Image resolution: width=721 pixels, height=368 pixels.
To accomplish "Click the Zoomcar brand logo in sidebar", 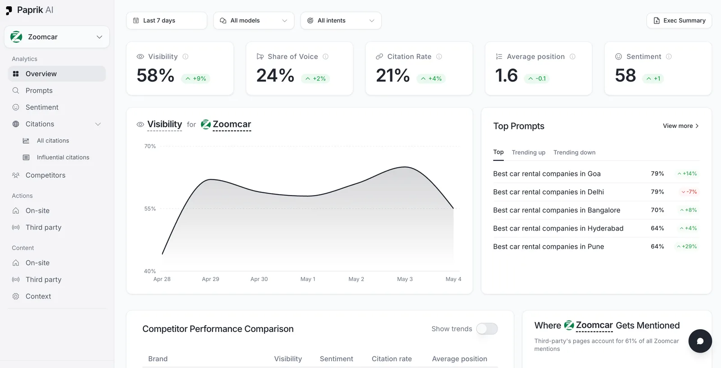I will 16,37.
